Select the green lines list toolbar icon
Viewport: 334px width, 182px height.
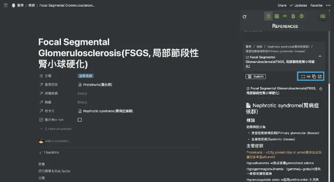pos(285,16)
